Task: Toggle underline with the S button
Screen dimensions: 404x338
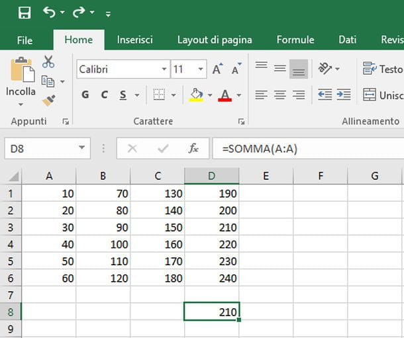Action: tap(123, 95)
